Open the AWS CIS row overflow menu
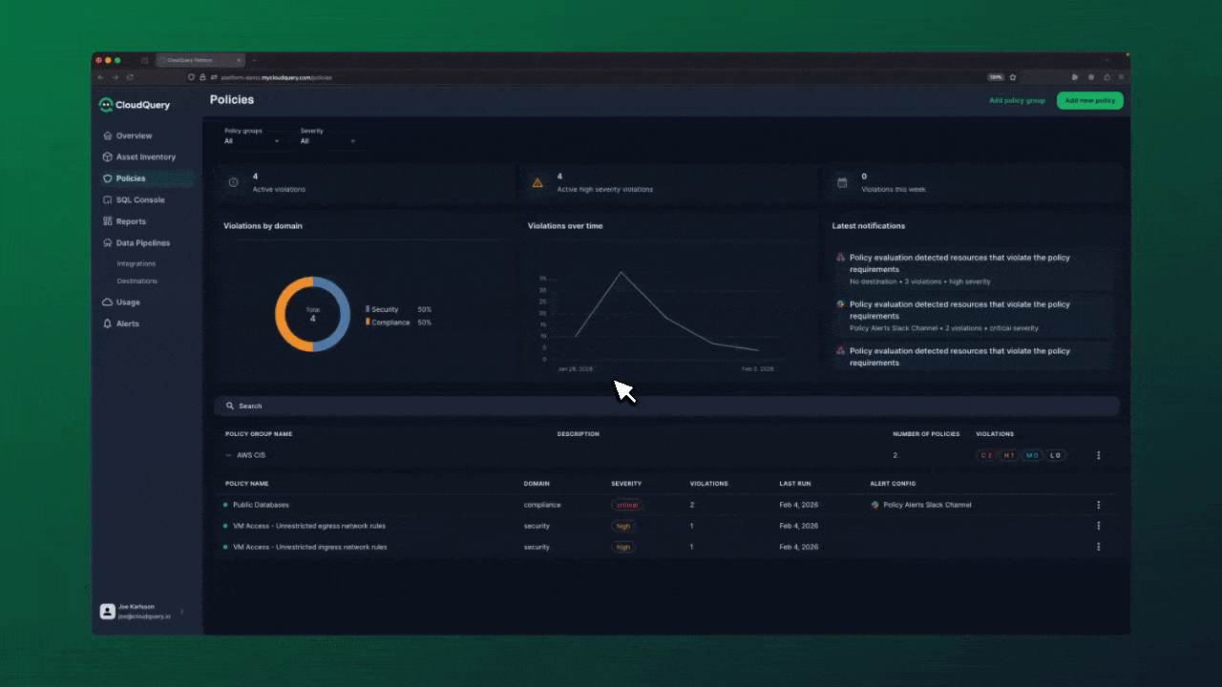 [1098, 455]
